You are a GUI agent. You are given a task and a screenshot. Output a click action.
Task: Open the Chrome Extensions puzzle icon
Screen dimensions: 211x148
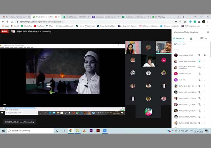tap(199, 21)
